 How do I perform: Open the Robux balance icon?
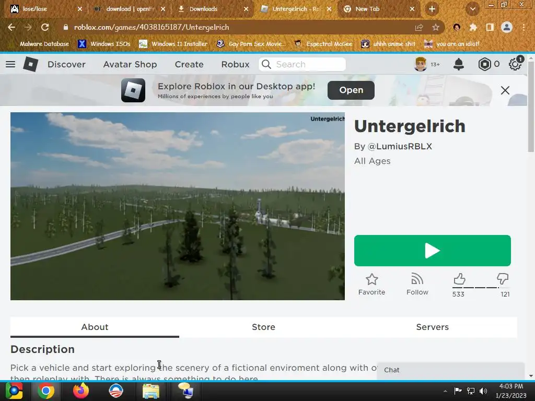pyautogui.click(x=484, y=64)
